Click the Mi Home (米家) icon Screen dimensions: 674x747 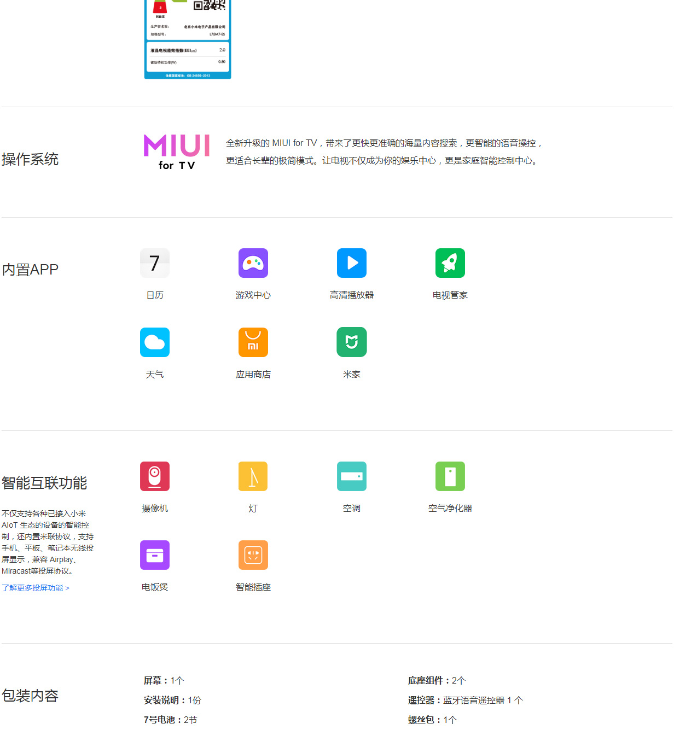tap(352, 342)
